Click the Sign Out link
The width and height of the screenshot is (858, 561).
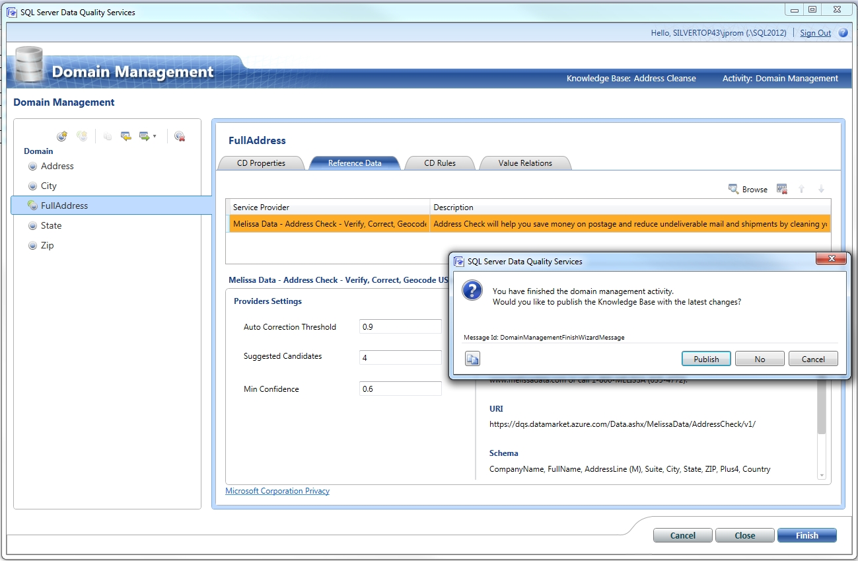click(815, 33)
